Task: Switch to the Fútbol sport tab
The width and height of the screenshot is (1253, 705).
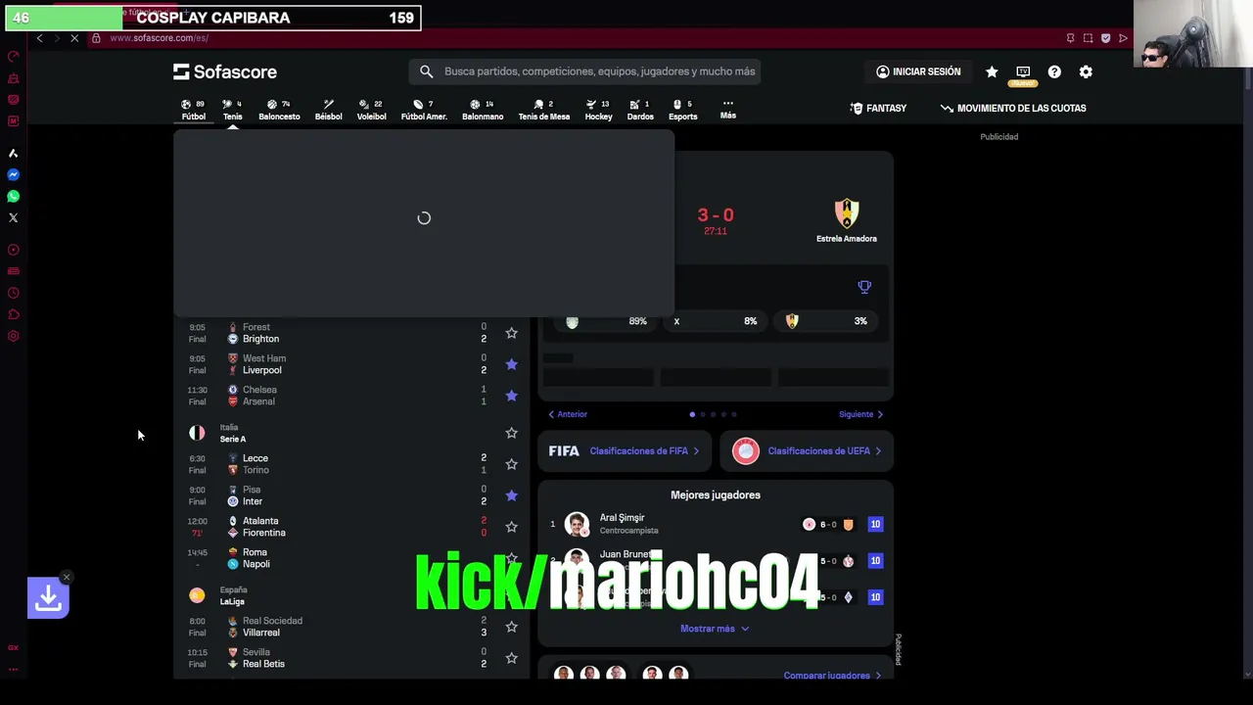Action: [x=194, y=110]
